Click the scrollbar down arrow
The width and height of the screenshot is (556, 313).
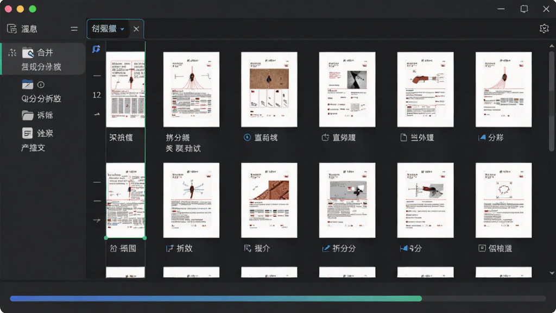pos(552,273)
